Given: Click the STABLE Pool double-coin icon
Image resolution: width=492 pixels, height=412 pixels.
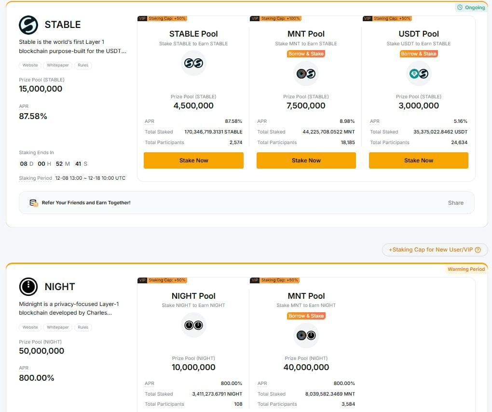Looking at the screenshot, I should (193, 63).
